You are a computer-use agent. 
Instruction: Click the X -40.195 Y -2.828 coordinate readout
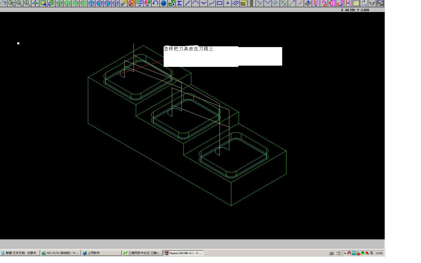(355, 10)
